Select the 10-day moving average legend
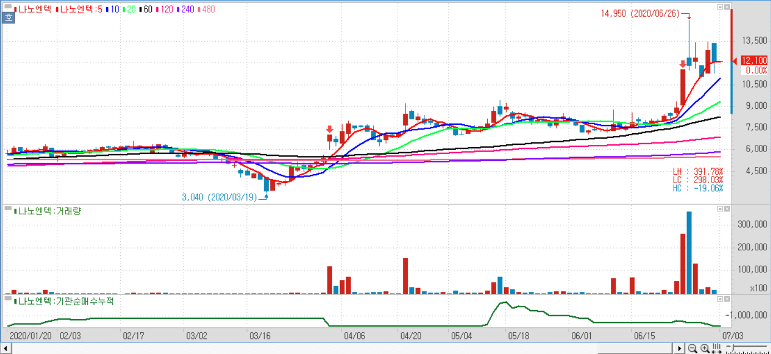 [112, 9]
